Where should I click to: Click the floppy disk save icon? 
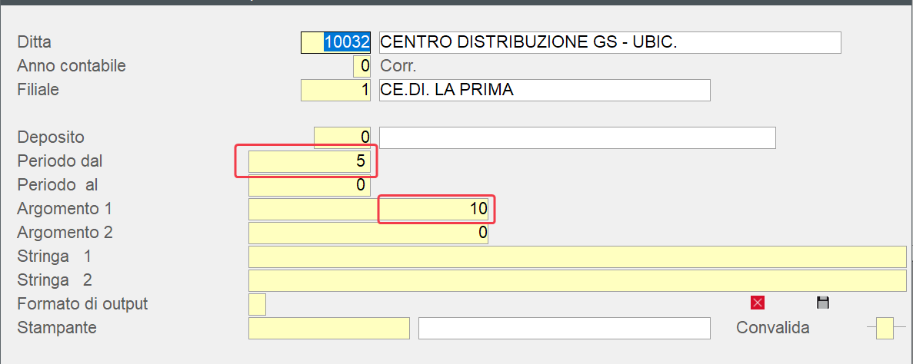(822, 303)
